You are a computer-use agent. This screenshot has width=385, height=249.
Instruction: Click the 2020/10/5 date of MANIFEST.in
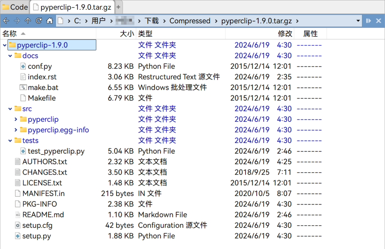point(252,193)
